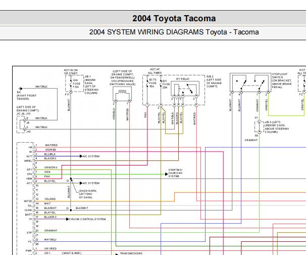Select the ECTS FUSE 15A label
This screenshot has width=306, height=255.
pyautogui.click(x=153, y=83)
